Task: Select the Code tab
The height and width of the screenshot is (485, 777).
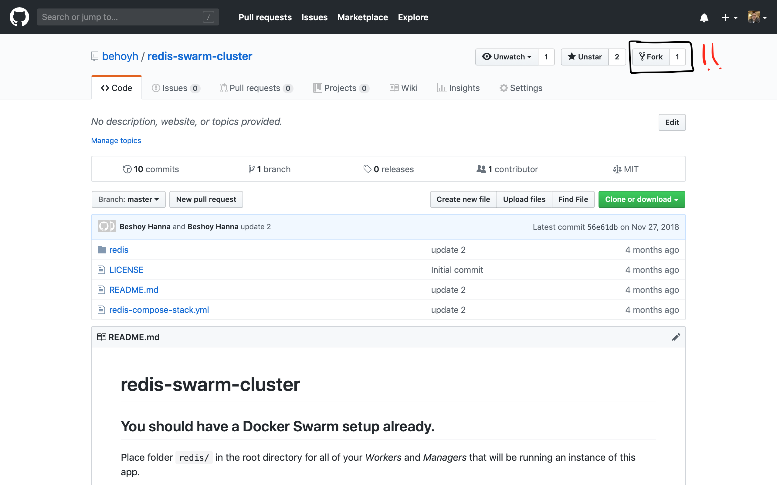Action: (116, 88)
